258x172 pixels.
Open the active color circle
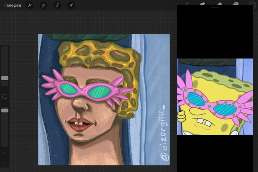click(x=252, y=5)
